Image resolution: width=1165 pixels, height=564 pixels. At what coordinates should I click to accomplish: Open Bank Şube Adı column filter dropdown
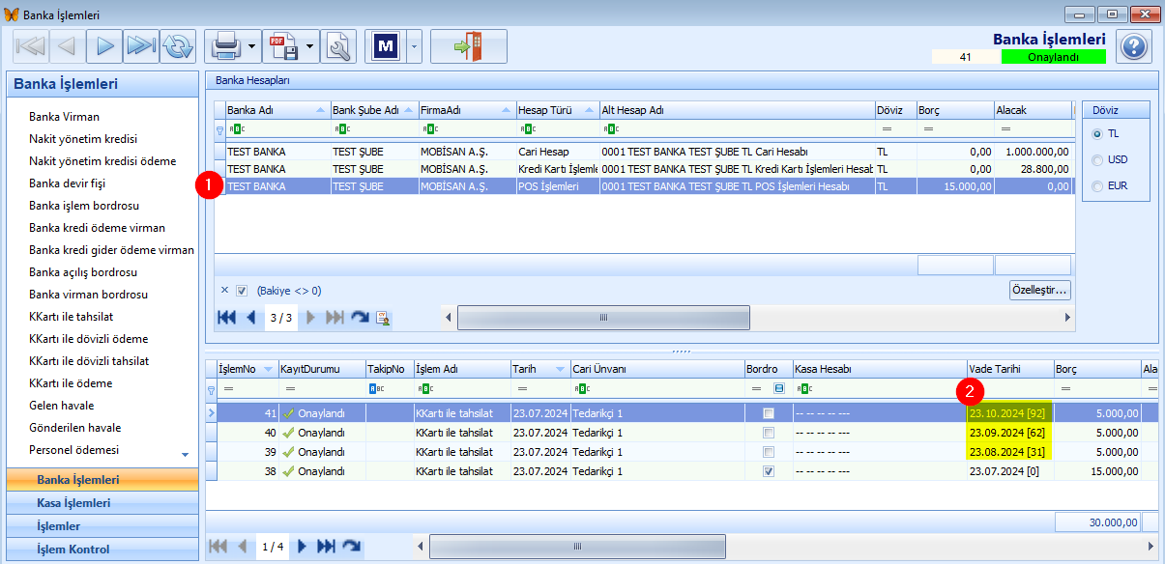coord(410,110)
